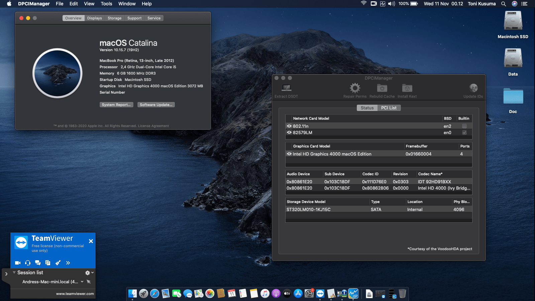This screenshot has height=301, width=535.
Task: Click the Update IDs icon
Action: 473,88
